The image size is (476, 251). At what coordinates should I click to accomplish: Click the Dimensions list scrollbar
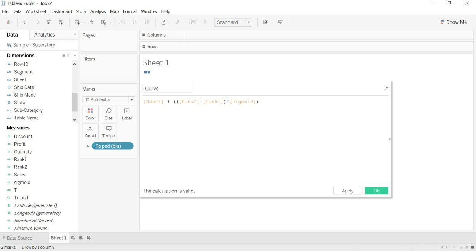pos(75,102)
